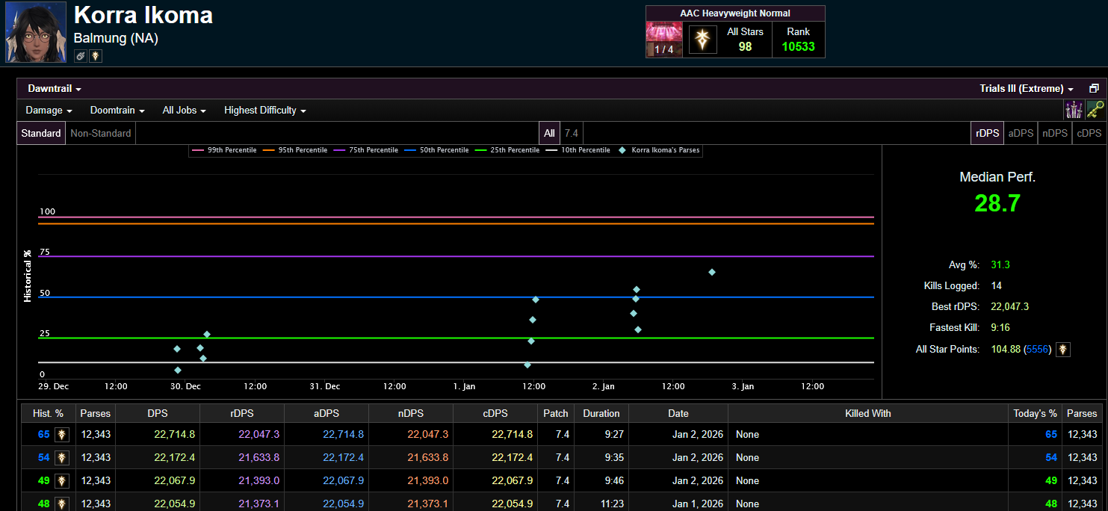
Task: Click the job icon in the 49 percentile row
Action: coord(62,481)
